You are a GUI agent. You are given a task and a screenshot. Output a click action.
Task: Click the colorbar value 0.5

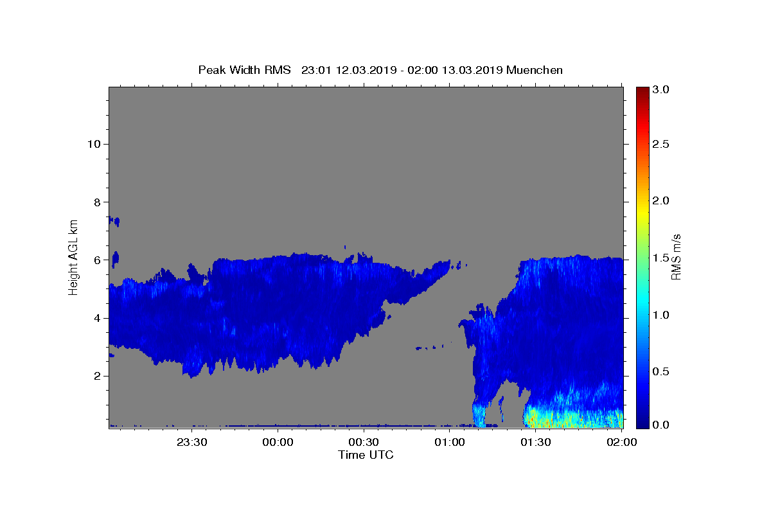point(662,371)
